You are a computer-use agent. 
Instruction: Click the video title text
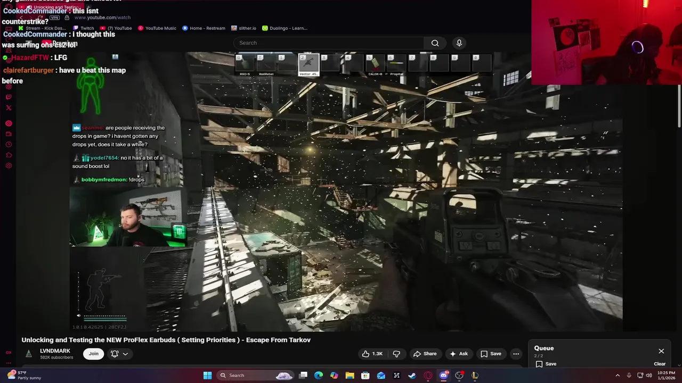pos(166,340)
